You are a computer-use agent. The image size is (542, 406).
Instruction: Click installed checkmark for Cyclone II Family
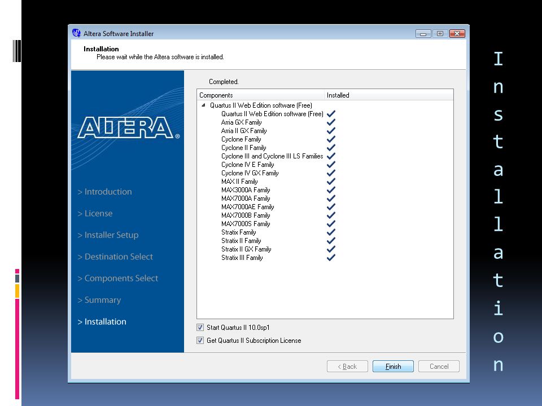[x=331, y=148]
